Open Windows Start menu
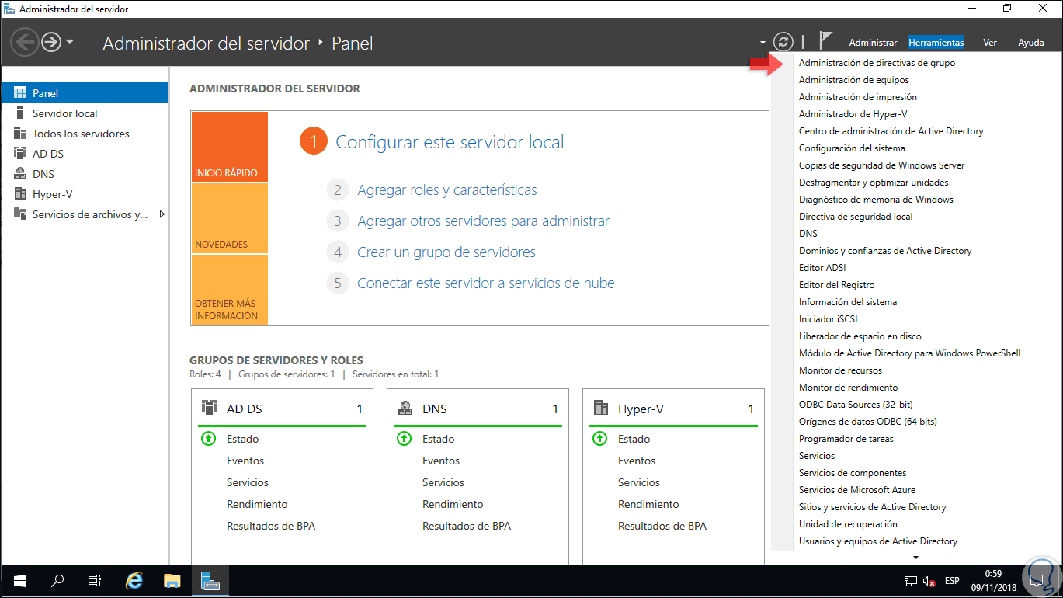This screenshot has width=1063, height=598. [x=19, y=580]
